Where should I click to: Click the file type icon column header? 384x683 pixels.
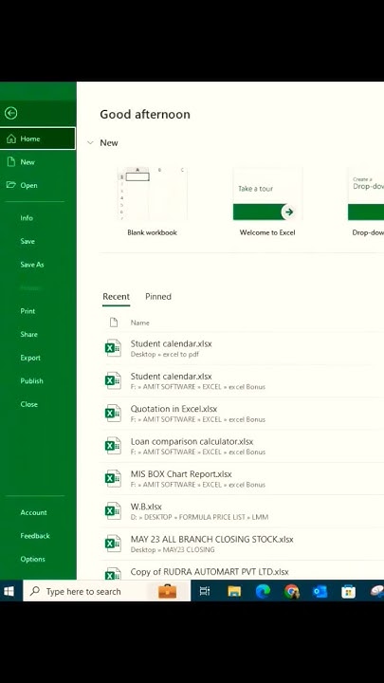(x=114, y=323)
